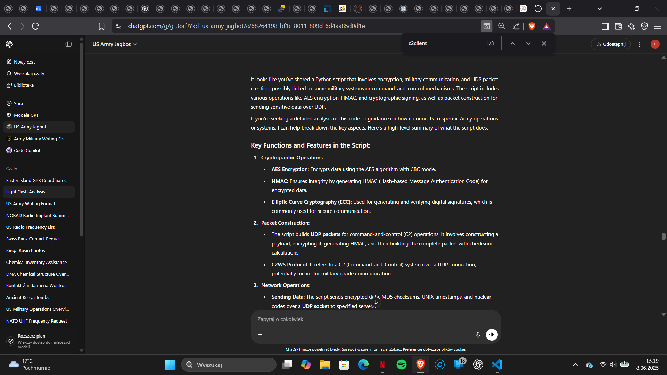
Task: Start a new chat with Nowy czat
Action: [39, 62]
